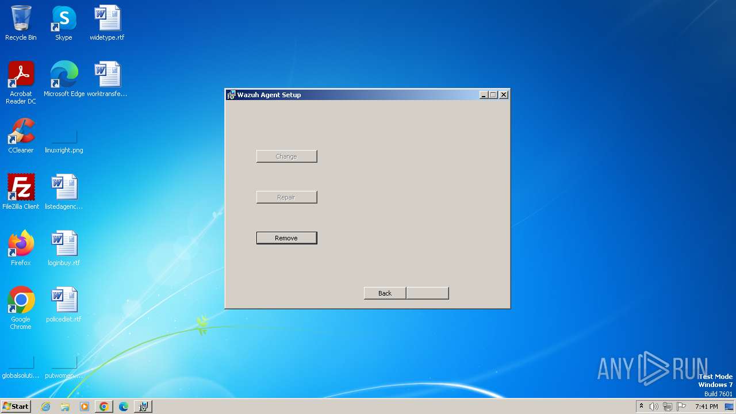Open the Action Center flag icon
Screen dimensions: 736x414
point(681,407)
